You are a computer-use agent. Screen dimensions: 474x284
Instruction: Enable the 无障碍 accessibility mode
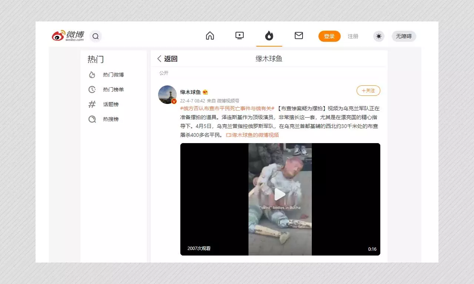[404, 36]
